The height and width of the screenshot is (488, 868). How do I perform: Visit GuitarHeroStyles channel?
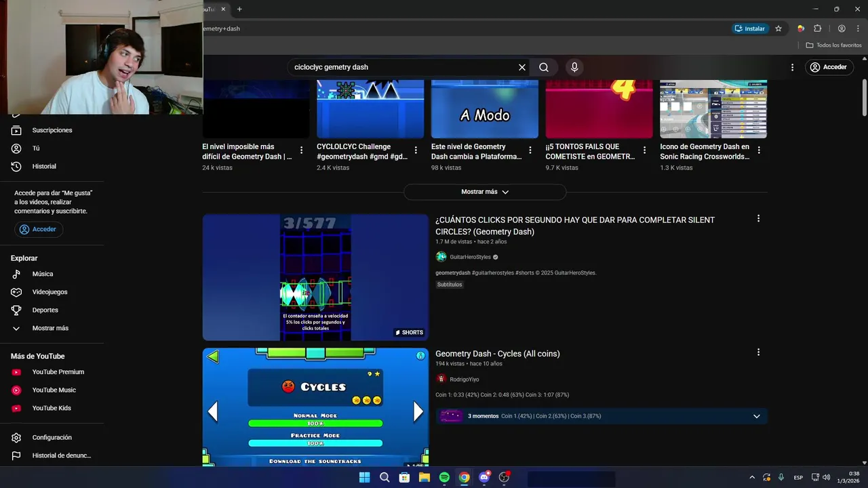click(x=470, y=257)
